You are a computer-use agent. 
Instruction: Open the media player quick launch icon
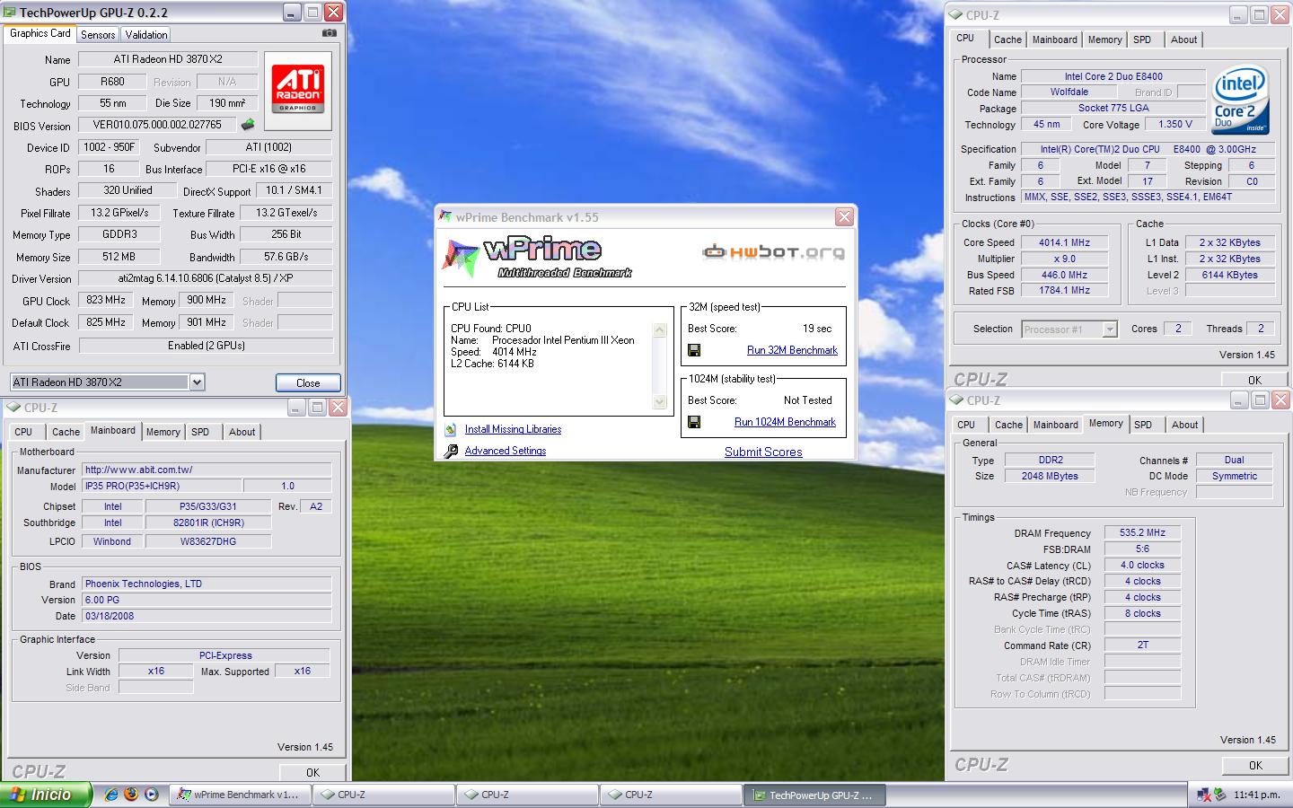pyautogui.click(x=151, y=795)
